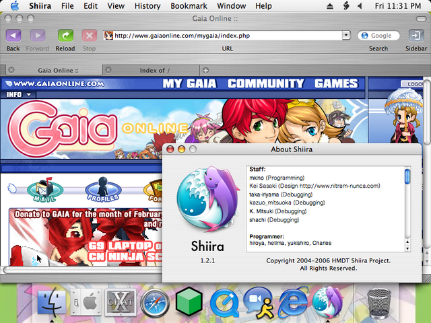This screenshot has height=323, width=431.
Task: Open the Shiira application menu
Action: [x=40, y=6]
